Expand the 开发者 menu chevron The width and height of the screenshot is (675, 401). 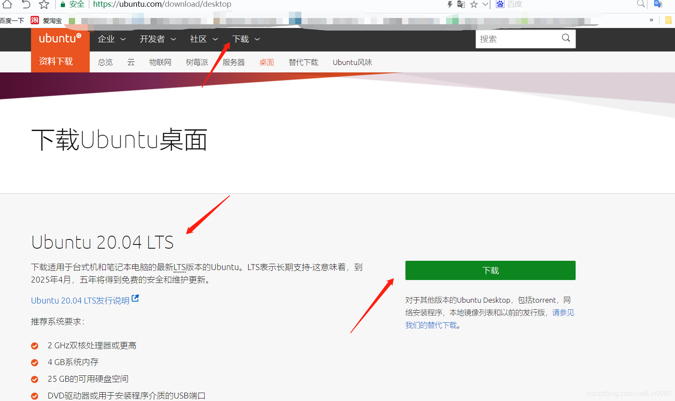point(173,39)
